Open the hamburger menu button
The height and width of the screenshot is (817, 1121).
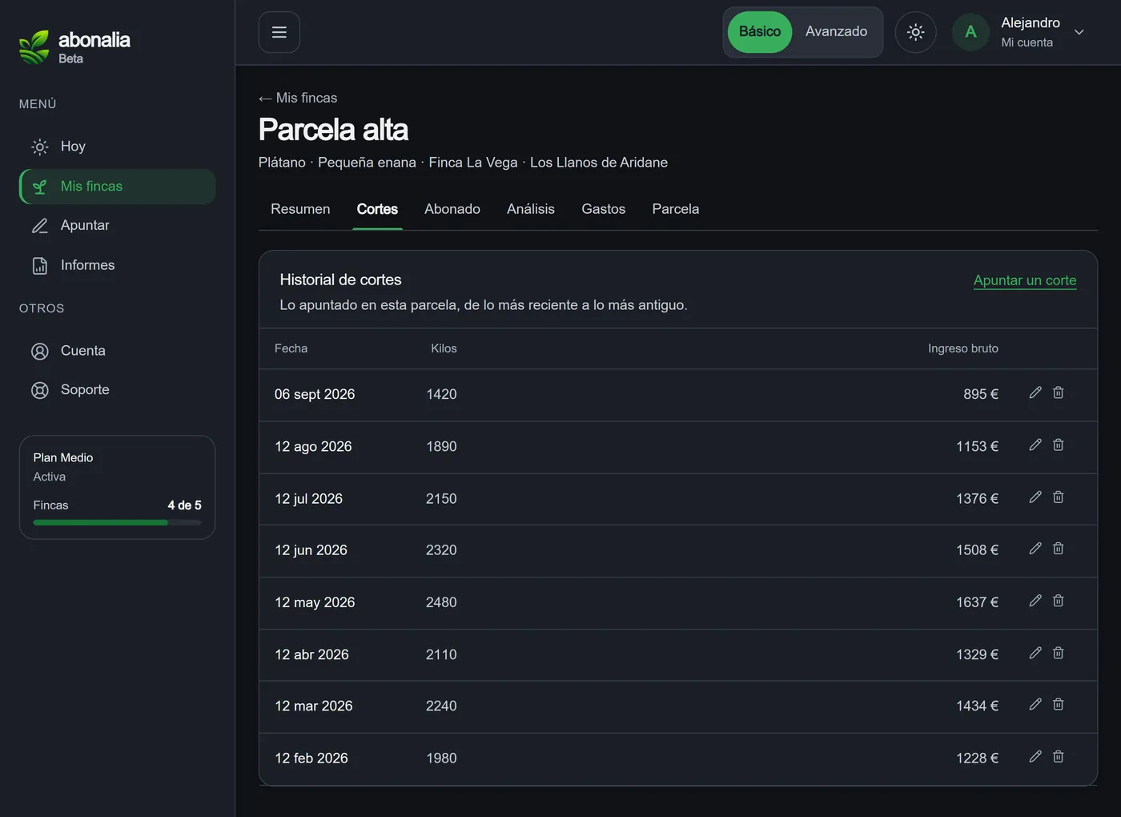pos(279,32)
